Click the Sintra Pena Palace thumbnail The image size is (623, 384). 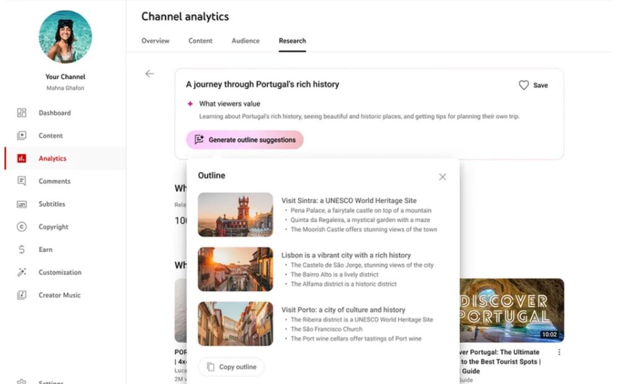point(235,214)
